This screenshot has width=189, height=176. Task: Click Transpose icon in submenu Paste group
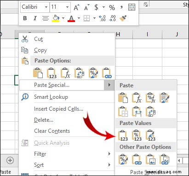[150, 112]
